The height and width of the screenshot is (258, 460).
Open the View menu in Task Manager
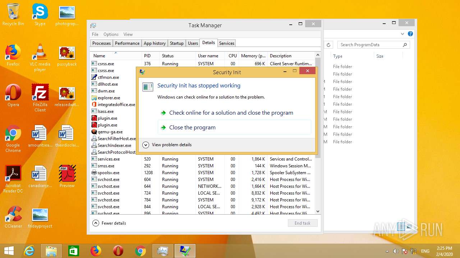click(x=128, y=34)
